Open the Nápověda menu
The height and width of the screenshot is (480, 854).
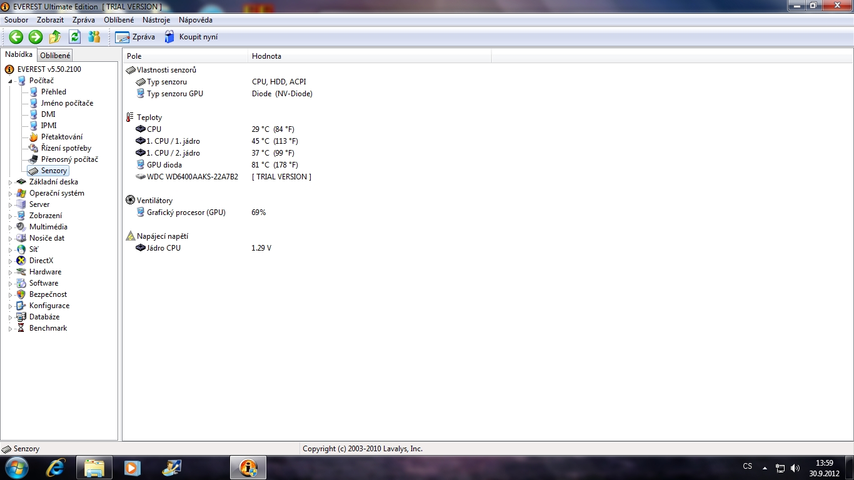(x=196, y=20)
